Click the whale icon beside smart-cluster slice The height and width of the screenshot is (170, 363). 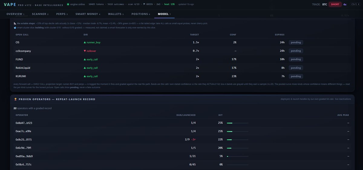point(15,28)
